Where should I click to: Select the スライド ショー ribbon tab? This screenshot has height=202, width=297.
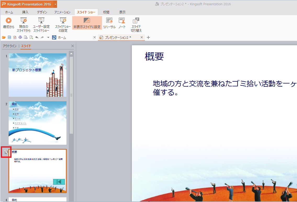pos(86,12)
